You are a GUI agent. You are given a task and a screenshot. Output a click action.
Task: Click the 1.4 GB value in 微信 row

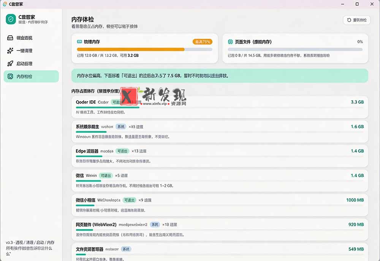357,175
